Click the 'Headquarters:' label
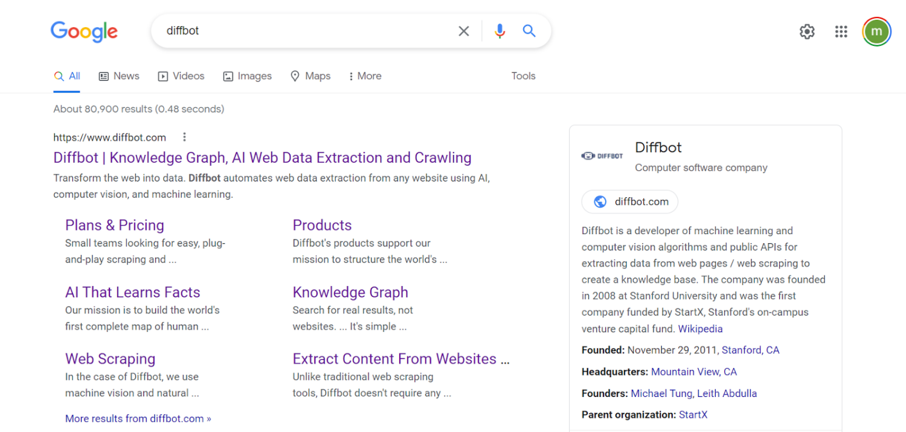Screen dimensions: 906x432 [x=615, y=372]
